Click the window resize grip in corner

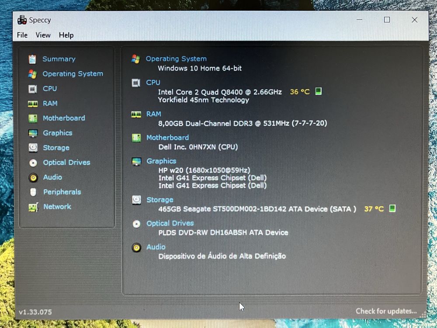[422, 314]
